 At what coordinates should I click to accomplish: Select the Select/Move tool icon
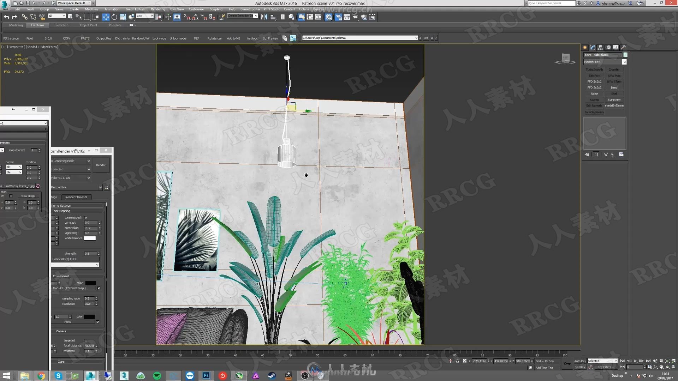click(106, 17)
